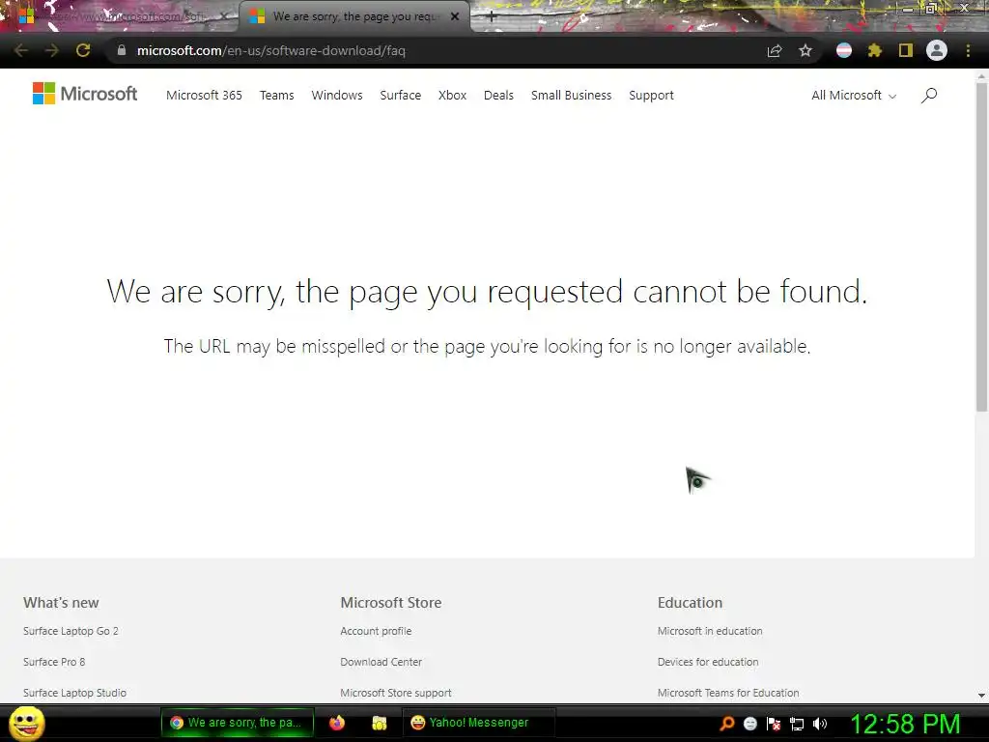
Task: Close the first microsoft.com tab
Action: [x=223, y=16]
